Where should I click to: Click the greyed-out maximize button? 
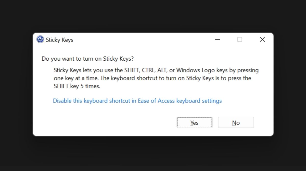click(x=240, y=40)
